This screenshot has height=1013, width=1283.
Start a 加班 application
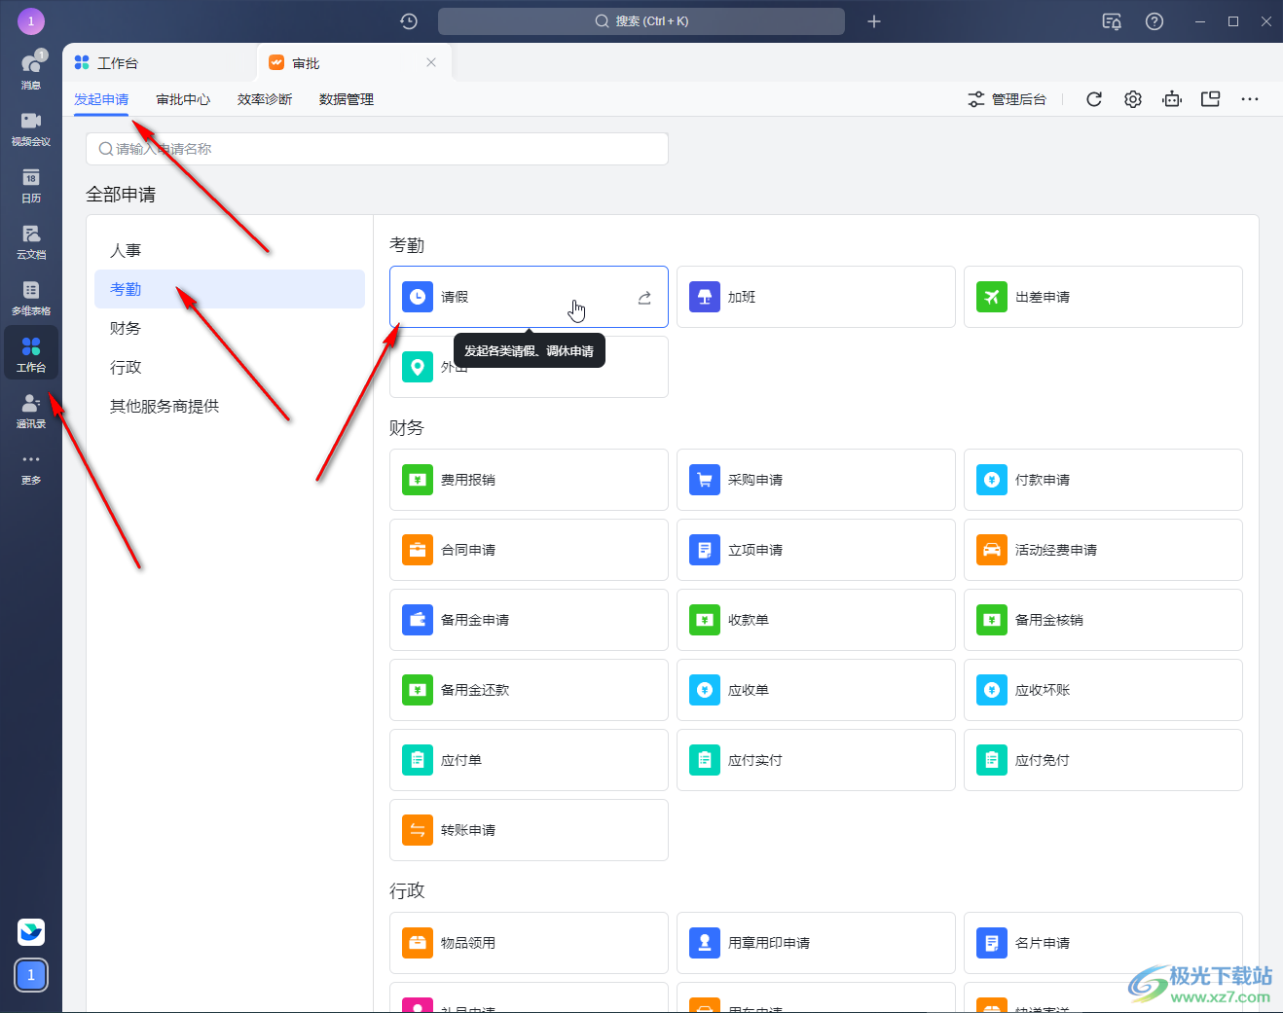(816, 297)
